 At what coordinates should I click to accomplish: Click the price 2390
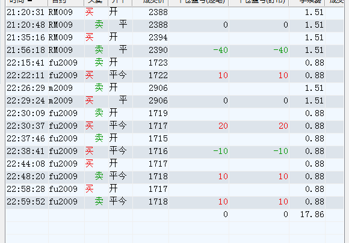click(x=158, y=50)
